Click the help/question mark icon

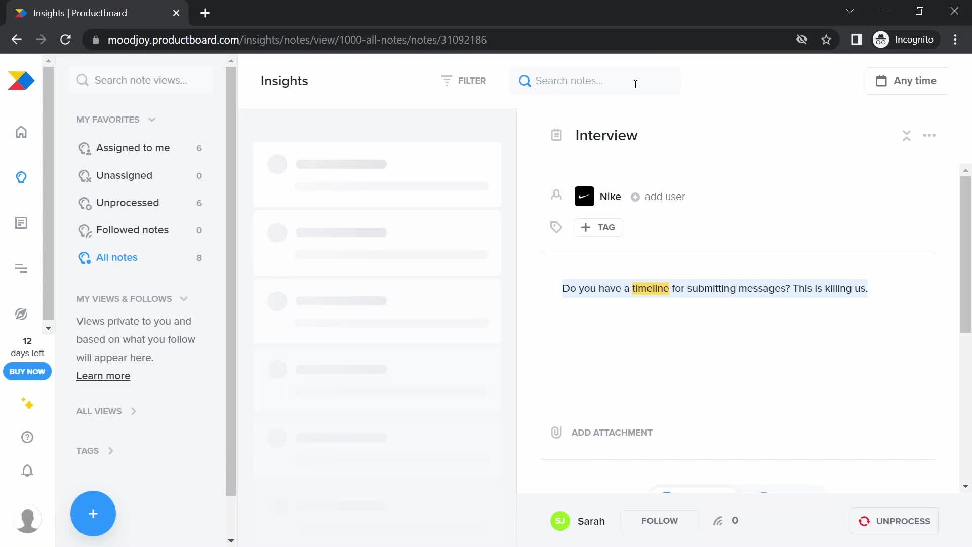tap(27, 438)
